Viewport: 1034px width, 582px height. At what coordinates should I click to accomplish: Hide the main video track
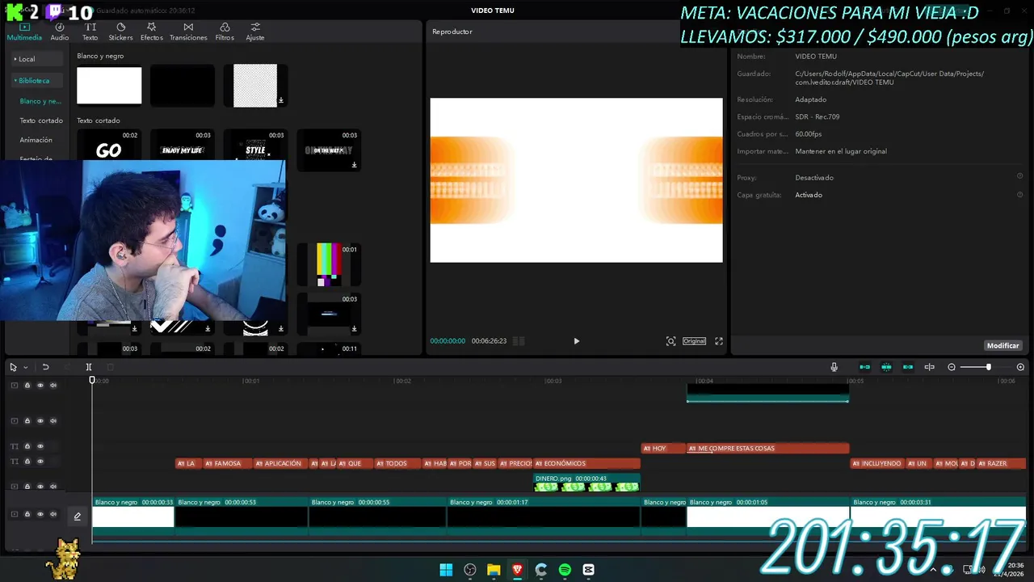40,514
